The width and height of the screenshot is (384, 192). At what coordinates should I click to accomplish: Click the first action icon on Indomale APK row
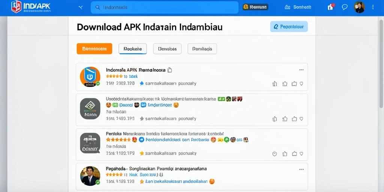click(275, 84)
